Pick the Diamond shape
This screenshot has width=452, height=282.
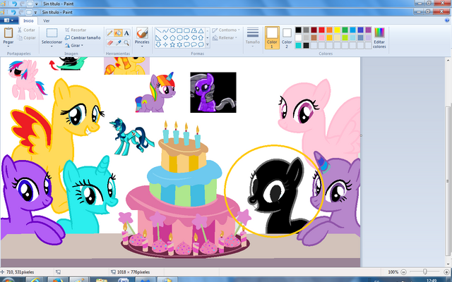tap(165, 37)
